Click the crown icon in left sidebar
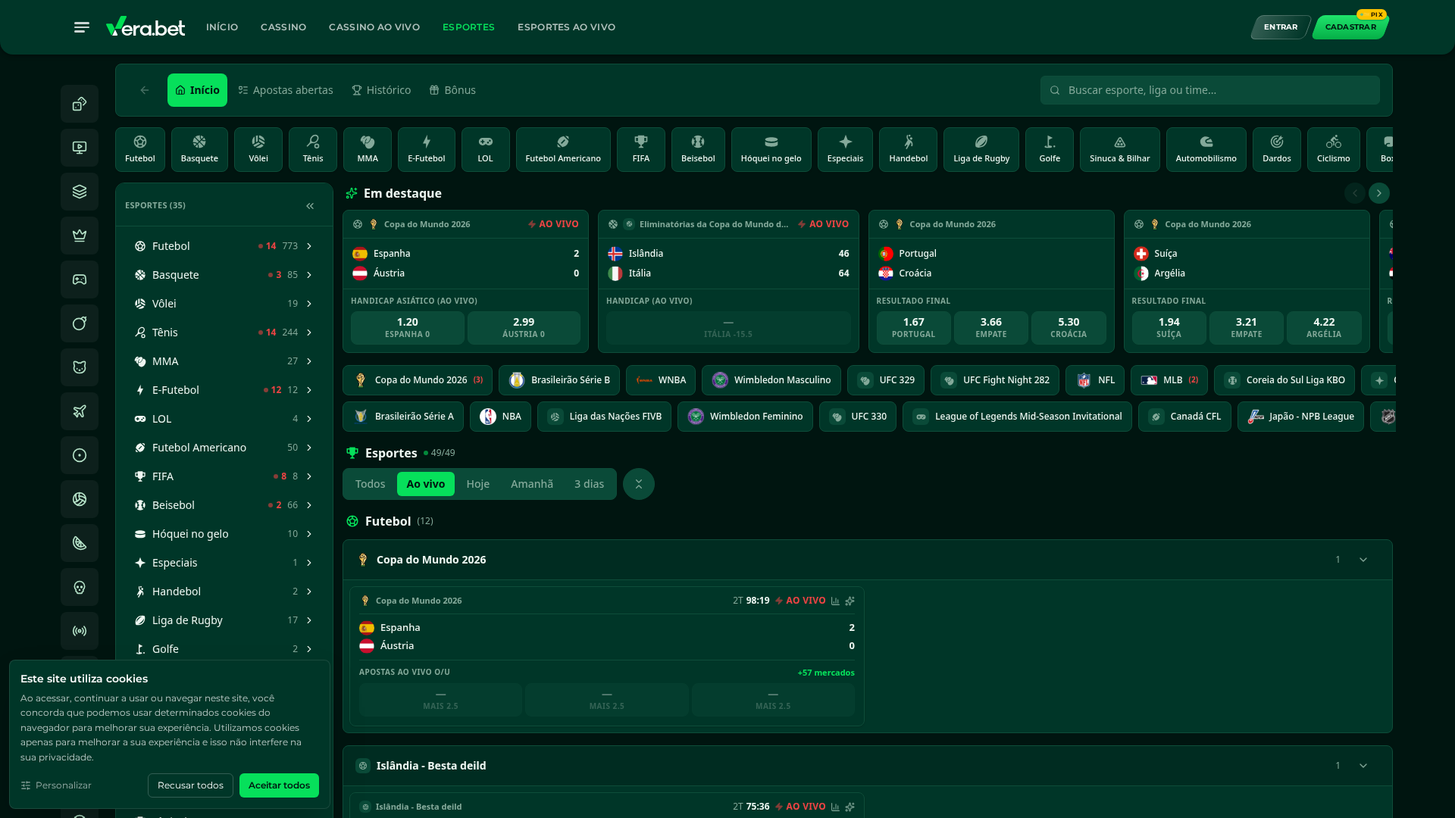The image size is (1455, 818). click(x=80, y=236)
